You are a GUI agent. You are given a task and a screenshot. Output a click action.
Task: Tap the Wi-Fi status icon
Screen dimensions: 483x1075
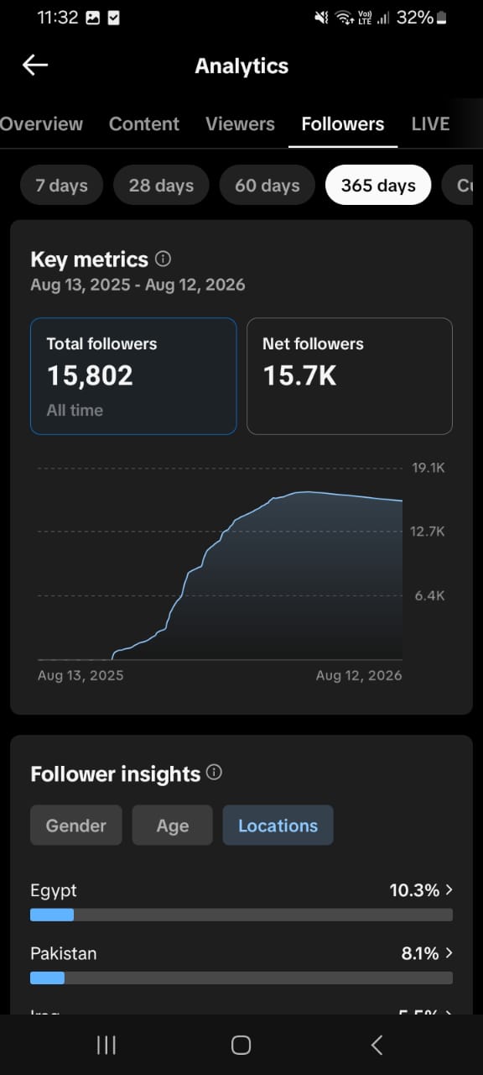(x=343, y=18)
